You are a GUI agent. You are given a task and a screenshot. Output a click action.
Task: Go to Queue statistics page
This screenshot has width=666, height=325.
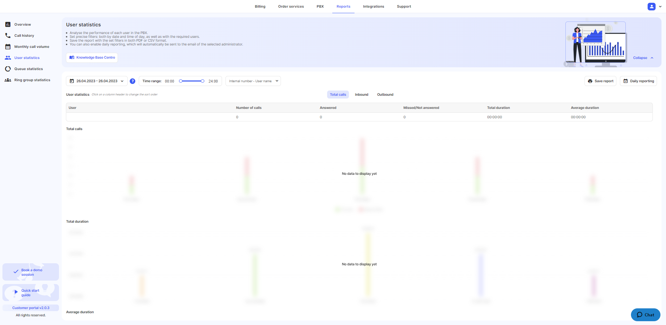(28, 69)
